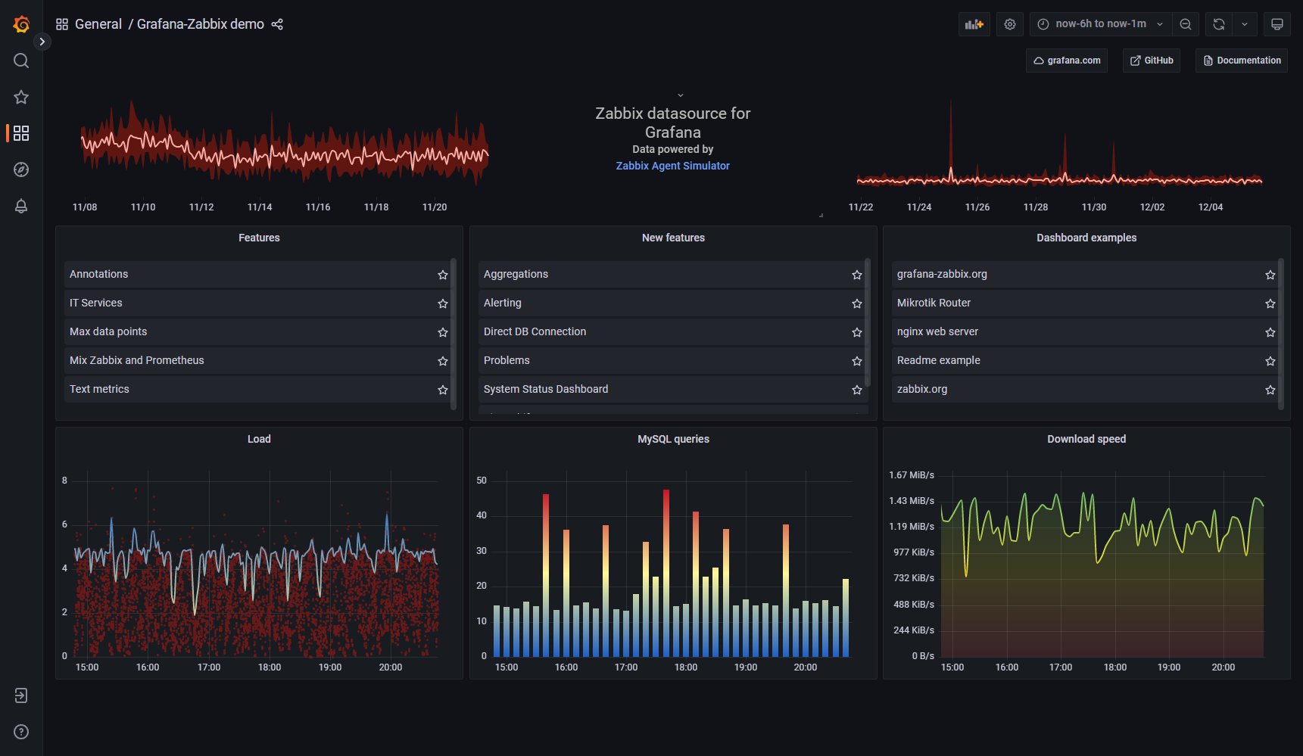The width and height of the screenshot is (1303, 756).
Task: Star the Alerting dashboard
Action: coord(857,303)
